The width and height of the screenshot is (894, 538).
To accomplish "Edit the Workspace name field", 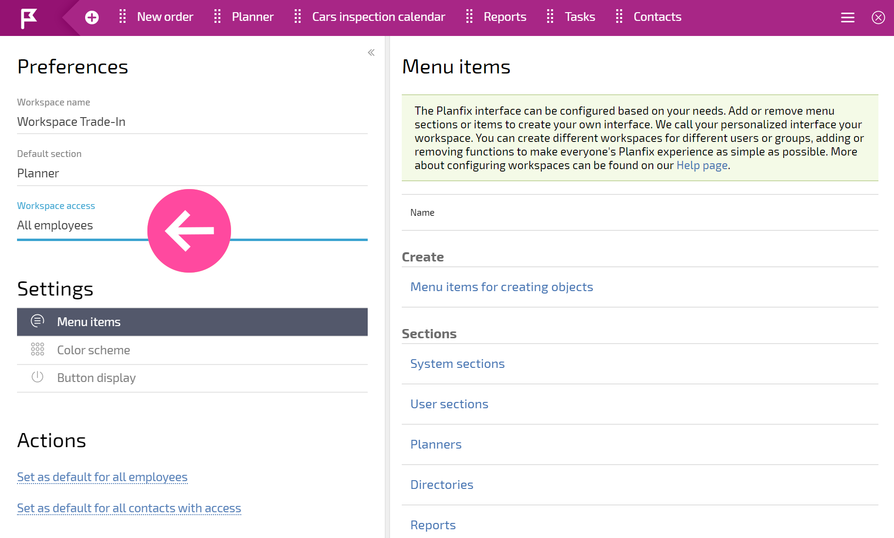I will pos(192,122).
